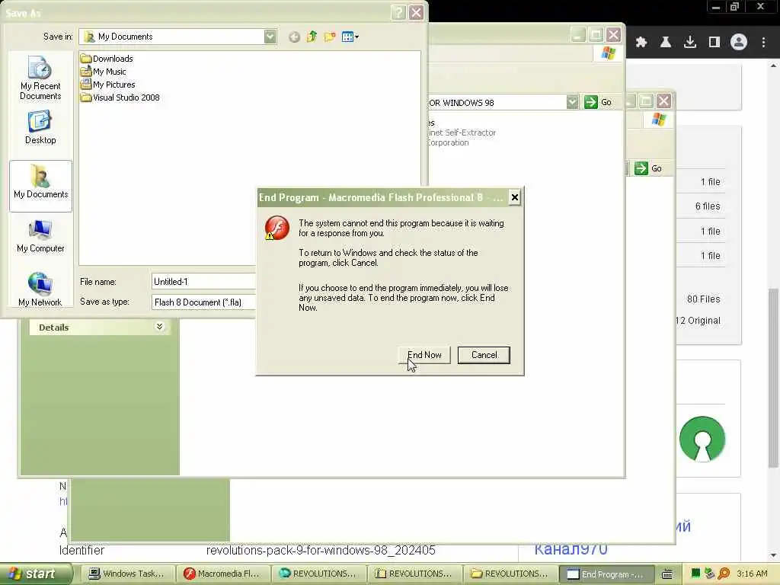Open Chrome profile avatar
The image size is (780, 585).
[739, 43]
